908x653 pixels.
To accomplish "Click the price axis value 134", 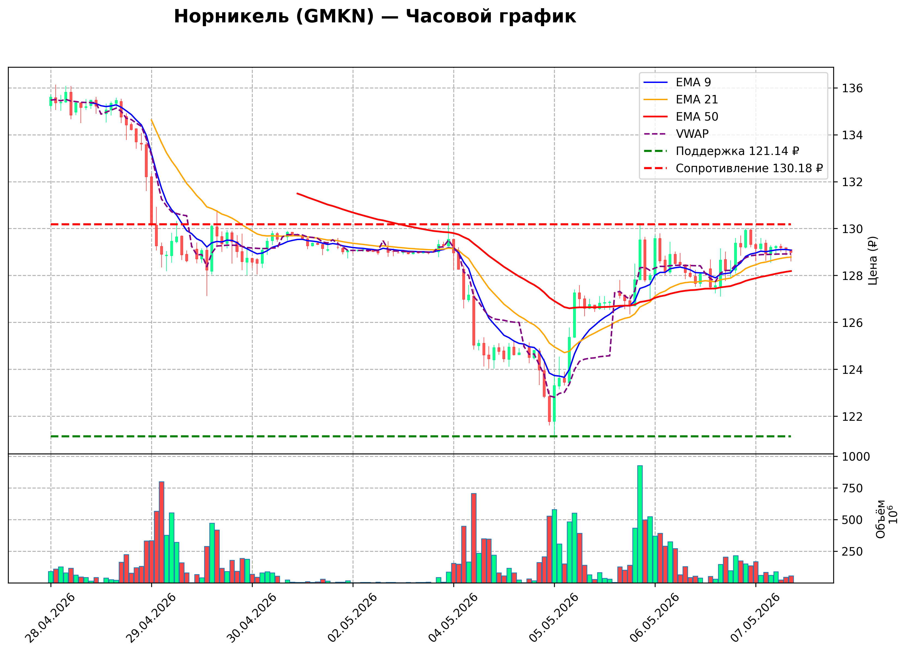I will pyautogui.click(x=852, y=135).
